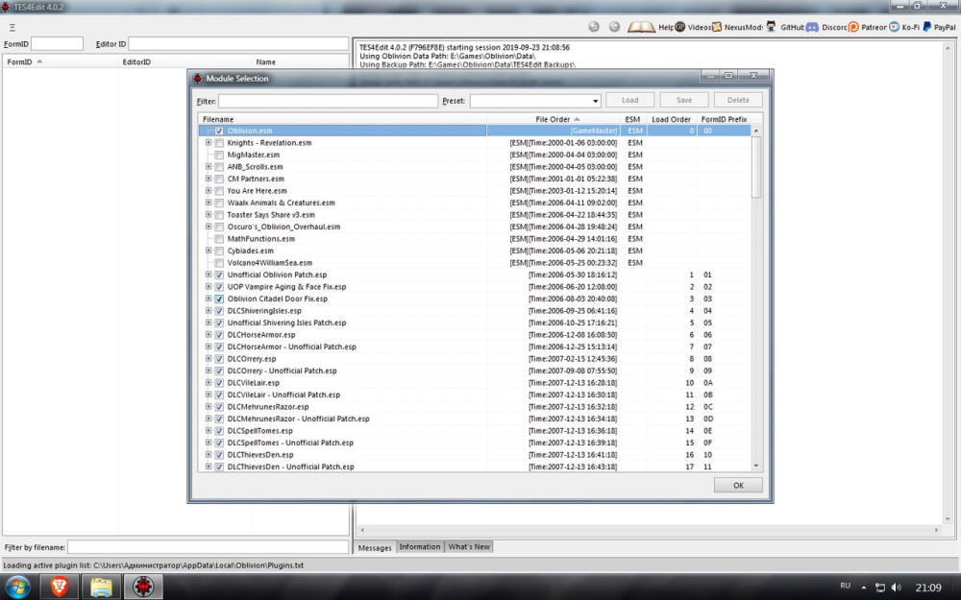Confirm module selection with OK
This screenshot has width=961, height=600.
(738, 485)
